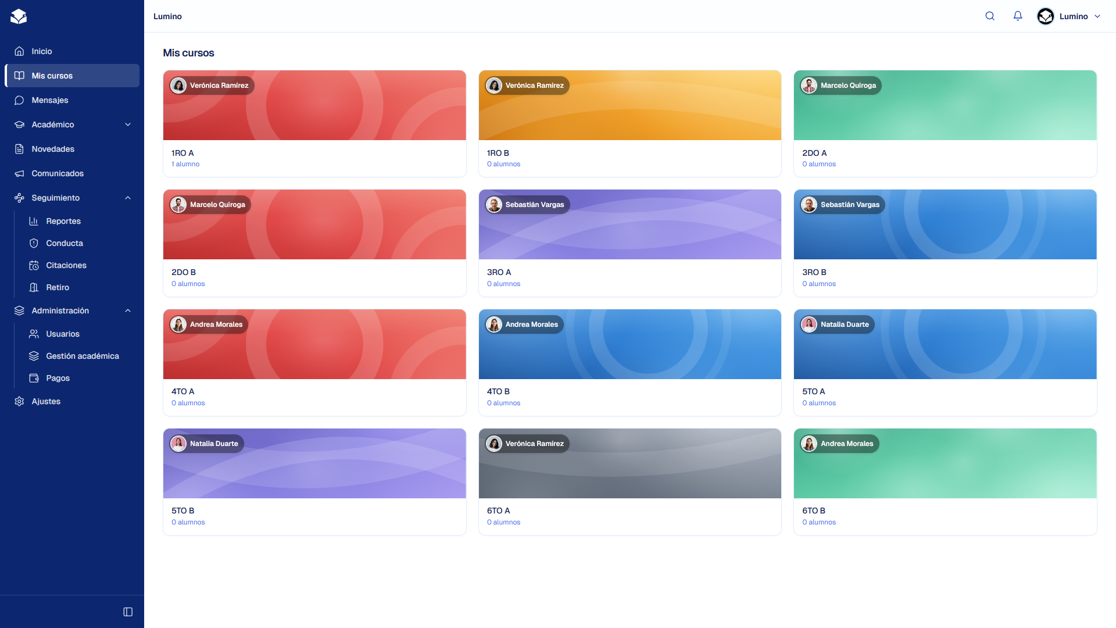The width and height of the screenshot is (1116, 628).
Task: Open Novedades menu item
Action: 72,149
